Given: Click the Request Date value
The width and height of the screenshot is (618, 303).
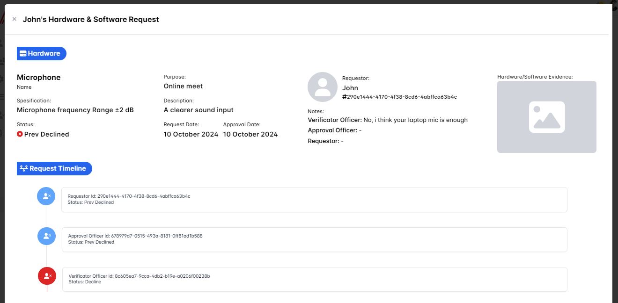Looking at the screenshot, I should (191, 134).
